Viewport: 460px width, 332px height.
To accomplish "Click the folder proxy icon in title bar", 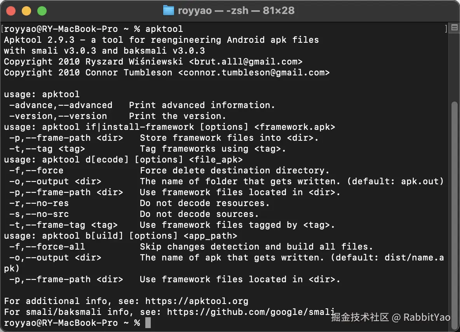I will (168, 10).
